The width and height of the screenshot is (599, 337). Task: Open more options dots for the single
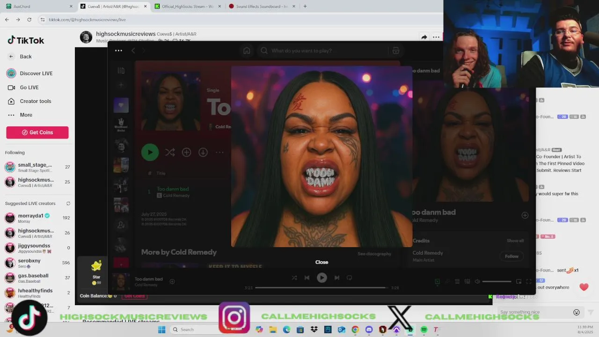pyautogui.click(x=219, y=152)
